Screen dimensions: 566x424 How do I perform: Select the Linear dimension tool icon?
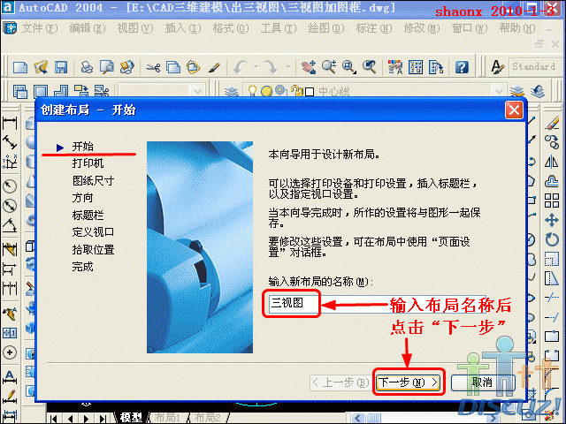[10, 124]
